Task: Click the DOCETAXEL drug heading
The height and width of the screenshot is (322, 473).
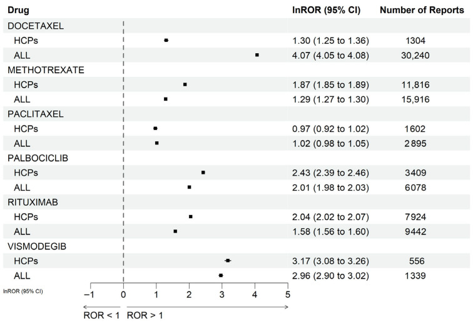Action: [x=36, y=26]
